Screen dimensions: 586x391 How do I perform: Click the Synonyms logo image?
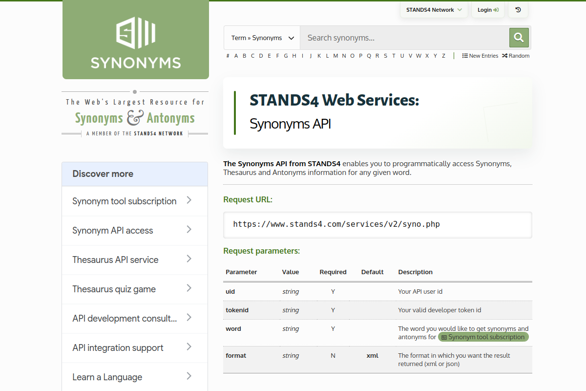coord(136,40)
